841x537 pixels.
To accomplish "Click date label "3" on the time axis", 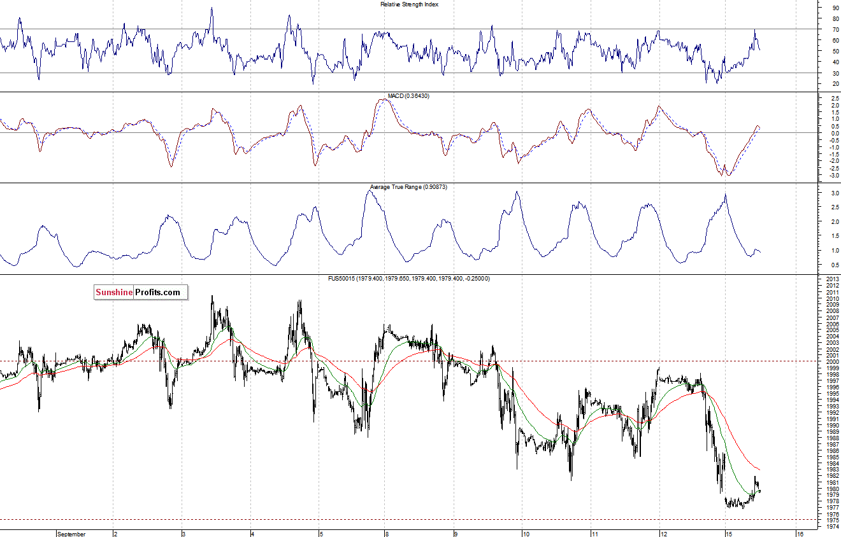I will [183, 534].
